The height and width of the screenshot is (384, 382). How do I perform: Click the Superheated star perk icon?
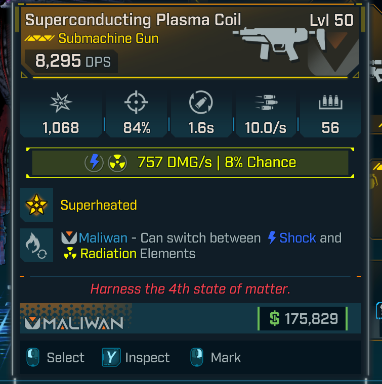pos(37,205)
